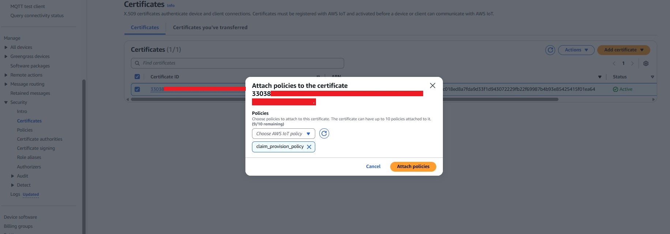This screenshot has height=234, width=670.
Task: Open the Actions dropdown menu
Action: [576, 50]
